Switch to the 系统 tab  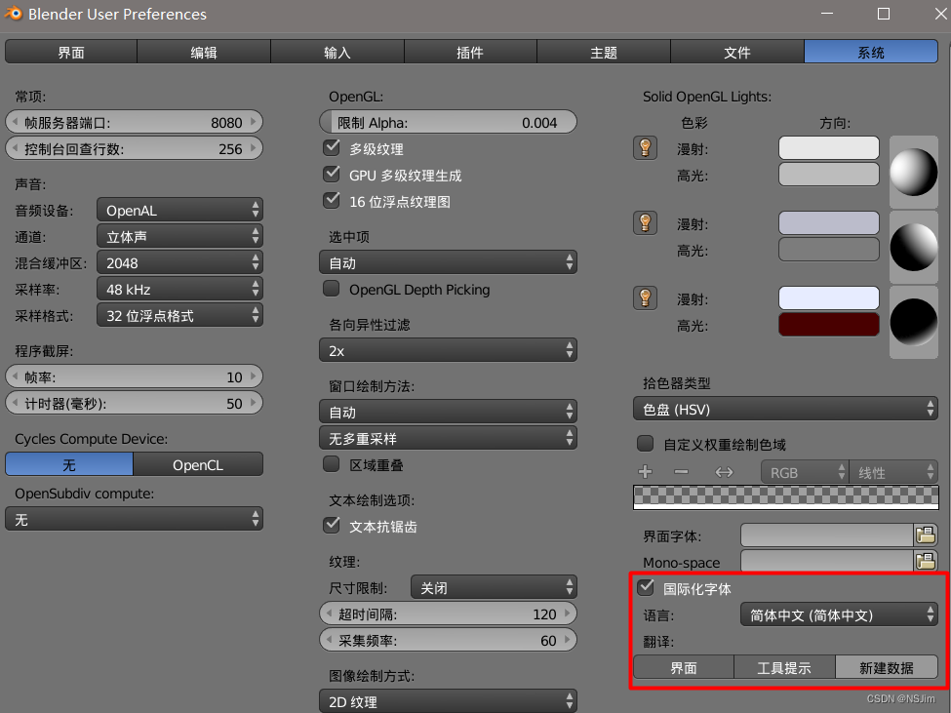pyautogui.click(x=871, y=52)
